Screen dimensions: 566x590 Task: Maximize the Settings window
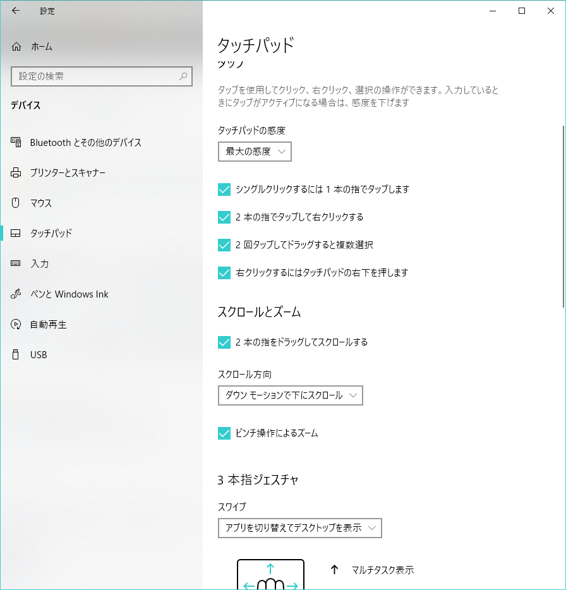click(x=522, y=11)
